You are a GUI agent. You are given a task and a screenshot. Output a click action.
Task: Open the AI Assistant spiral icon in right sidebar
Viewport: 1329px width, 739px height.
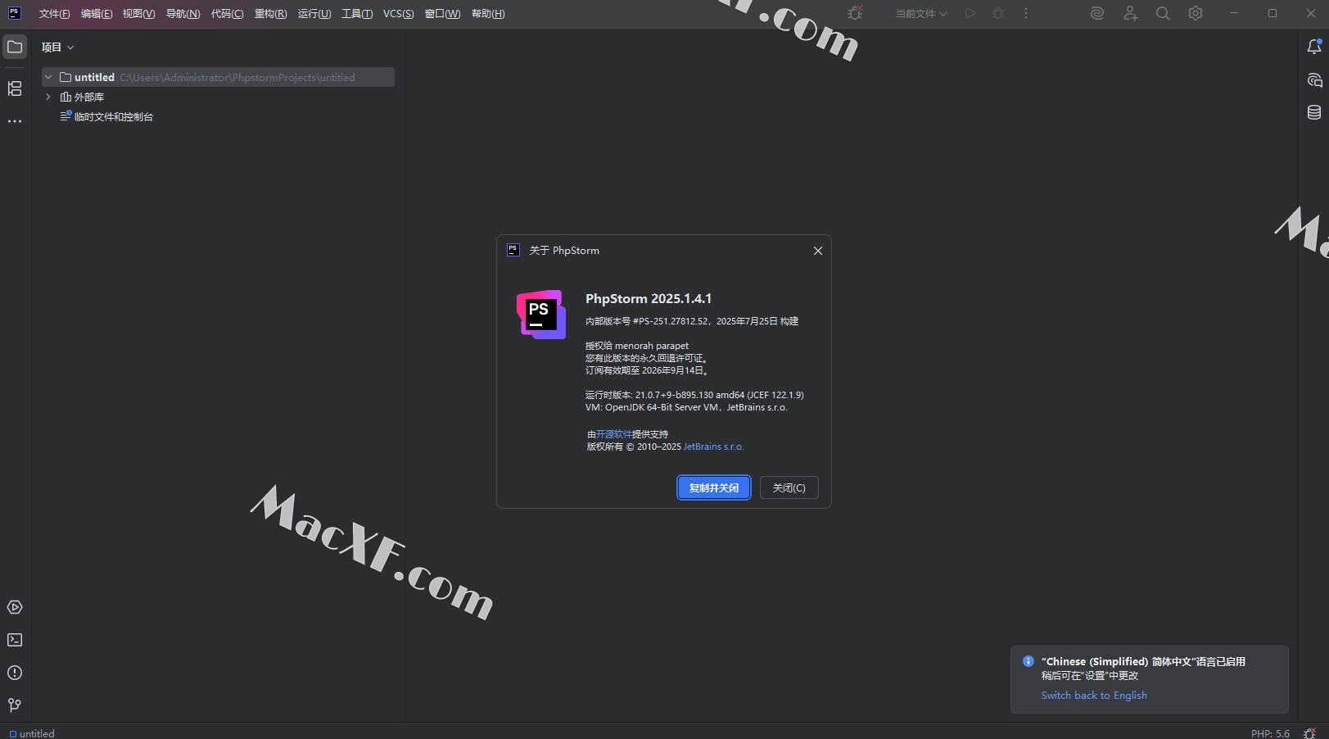1314,79
